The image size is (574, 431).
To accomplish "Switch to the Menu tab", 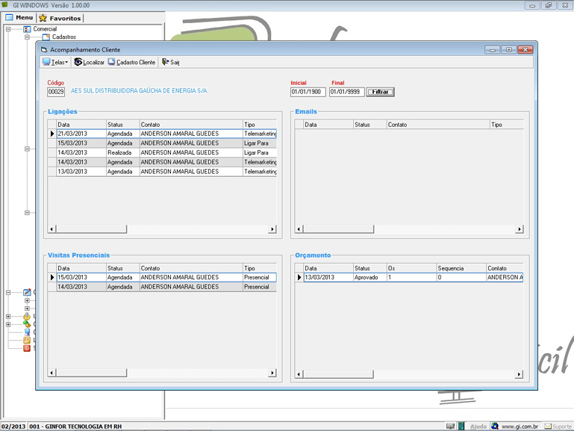I will pos(19,18).
